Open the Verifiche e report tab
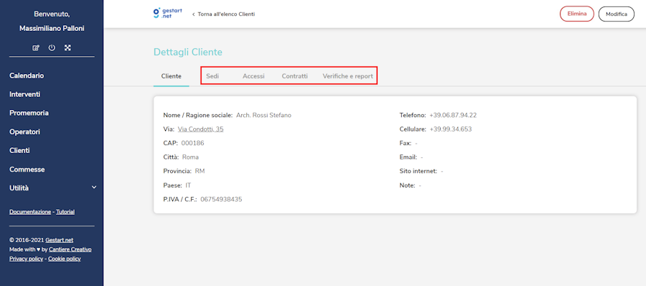Viewport: 646px width, 286px height. tap(347, 76)
